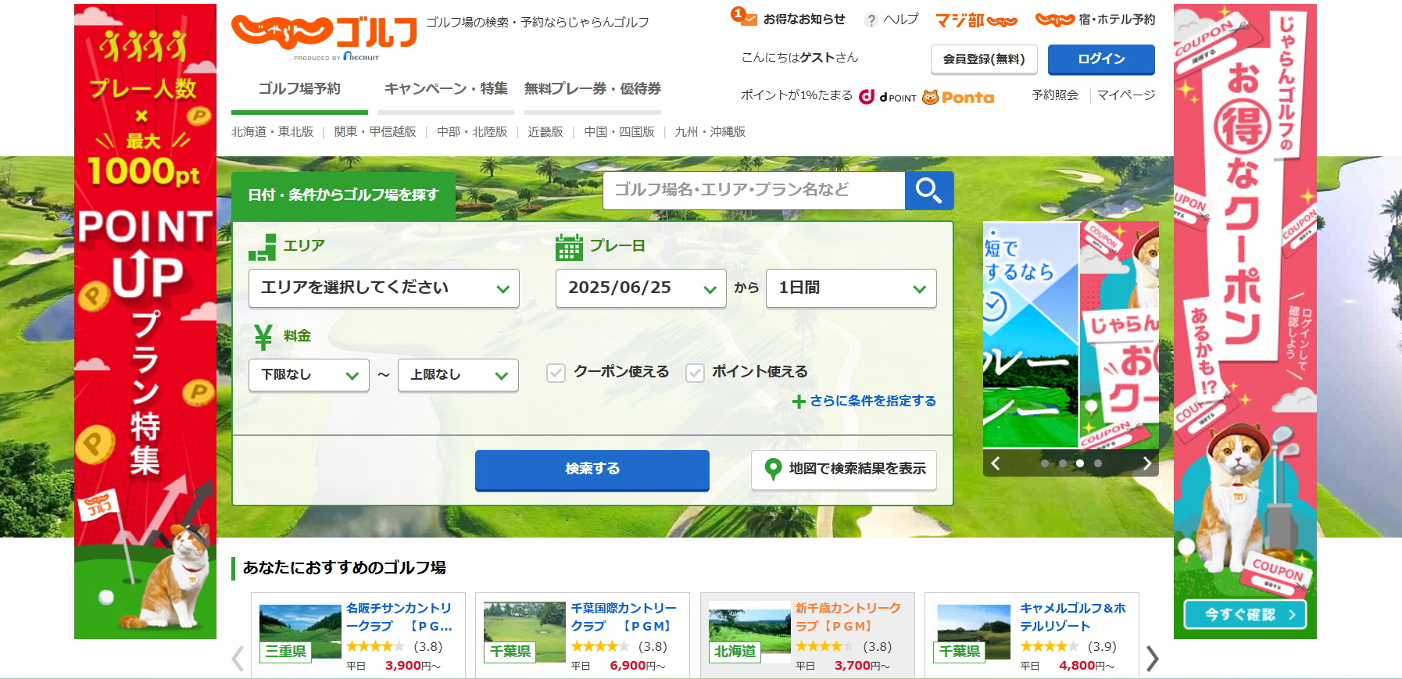
Task: Click the Ponta logo
Action: [x=958, y=97]
